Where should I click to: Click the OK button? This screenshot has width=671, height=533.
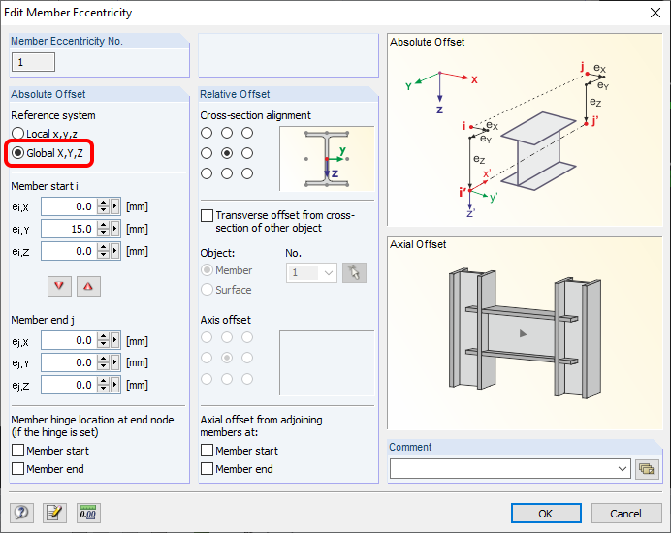[545, 513]
